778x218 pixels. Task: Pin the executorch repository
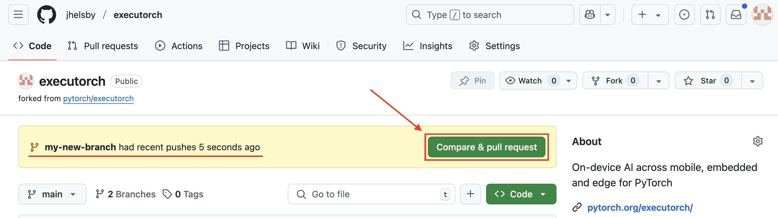click(x=472, y=81)
